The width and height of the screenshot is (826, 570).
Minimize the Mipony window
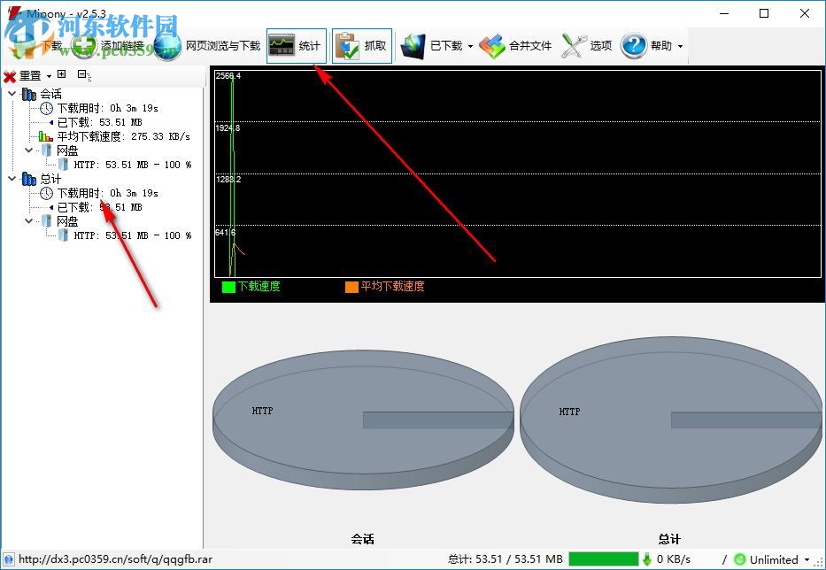pos(724,13)
